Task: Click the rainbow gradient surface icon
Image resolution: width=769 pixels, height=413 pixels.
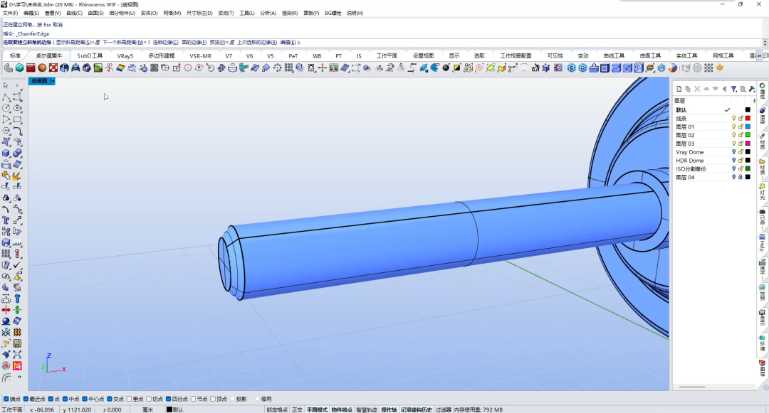Action: tap(120, 68)
